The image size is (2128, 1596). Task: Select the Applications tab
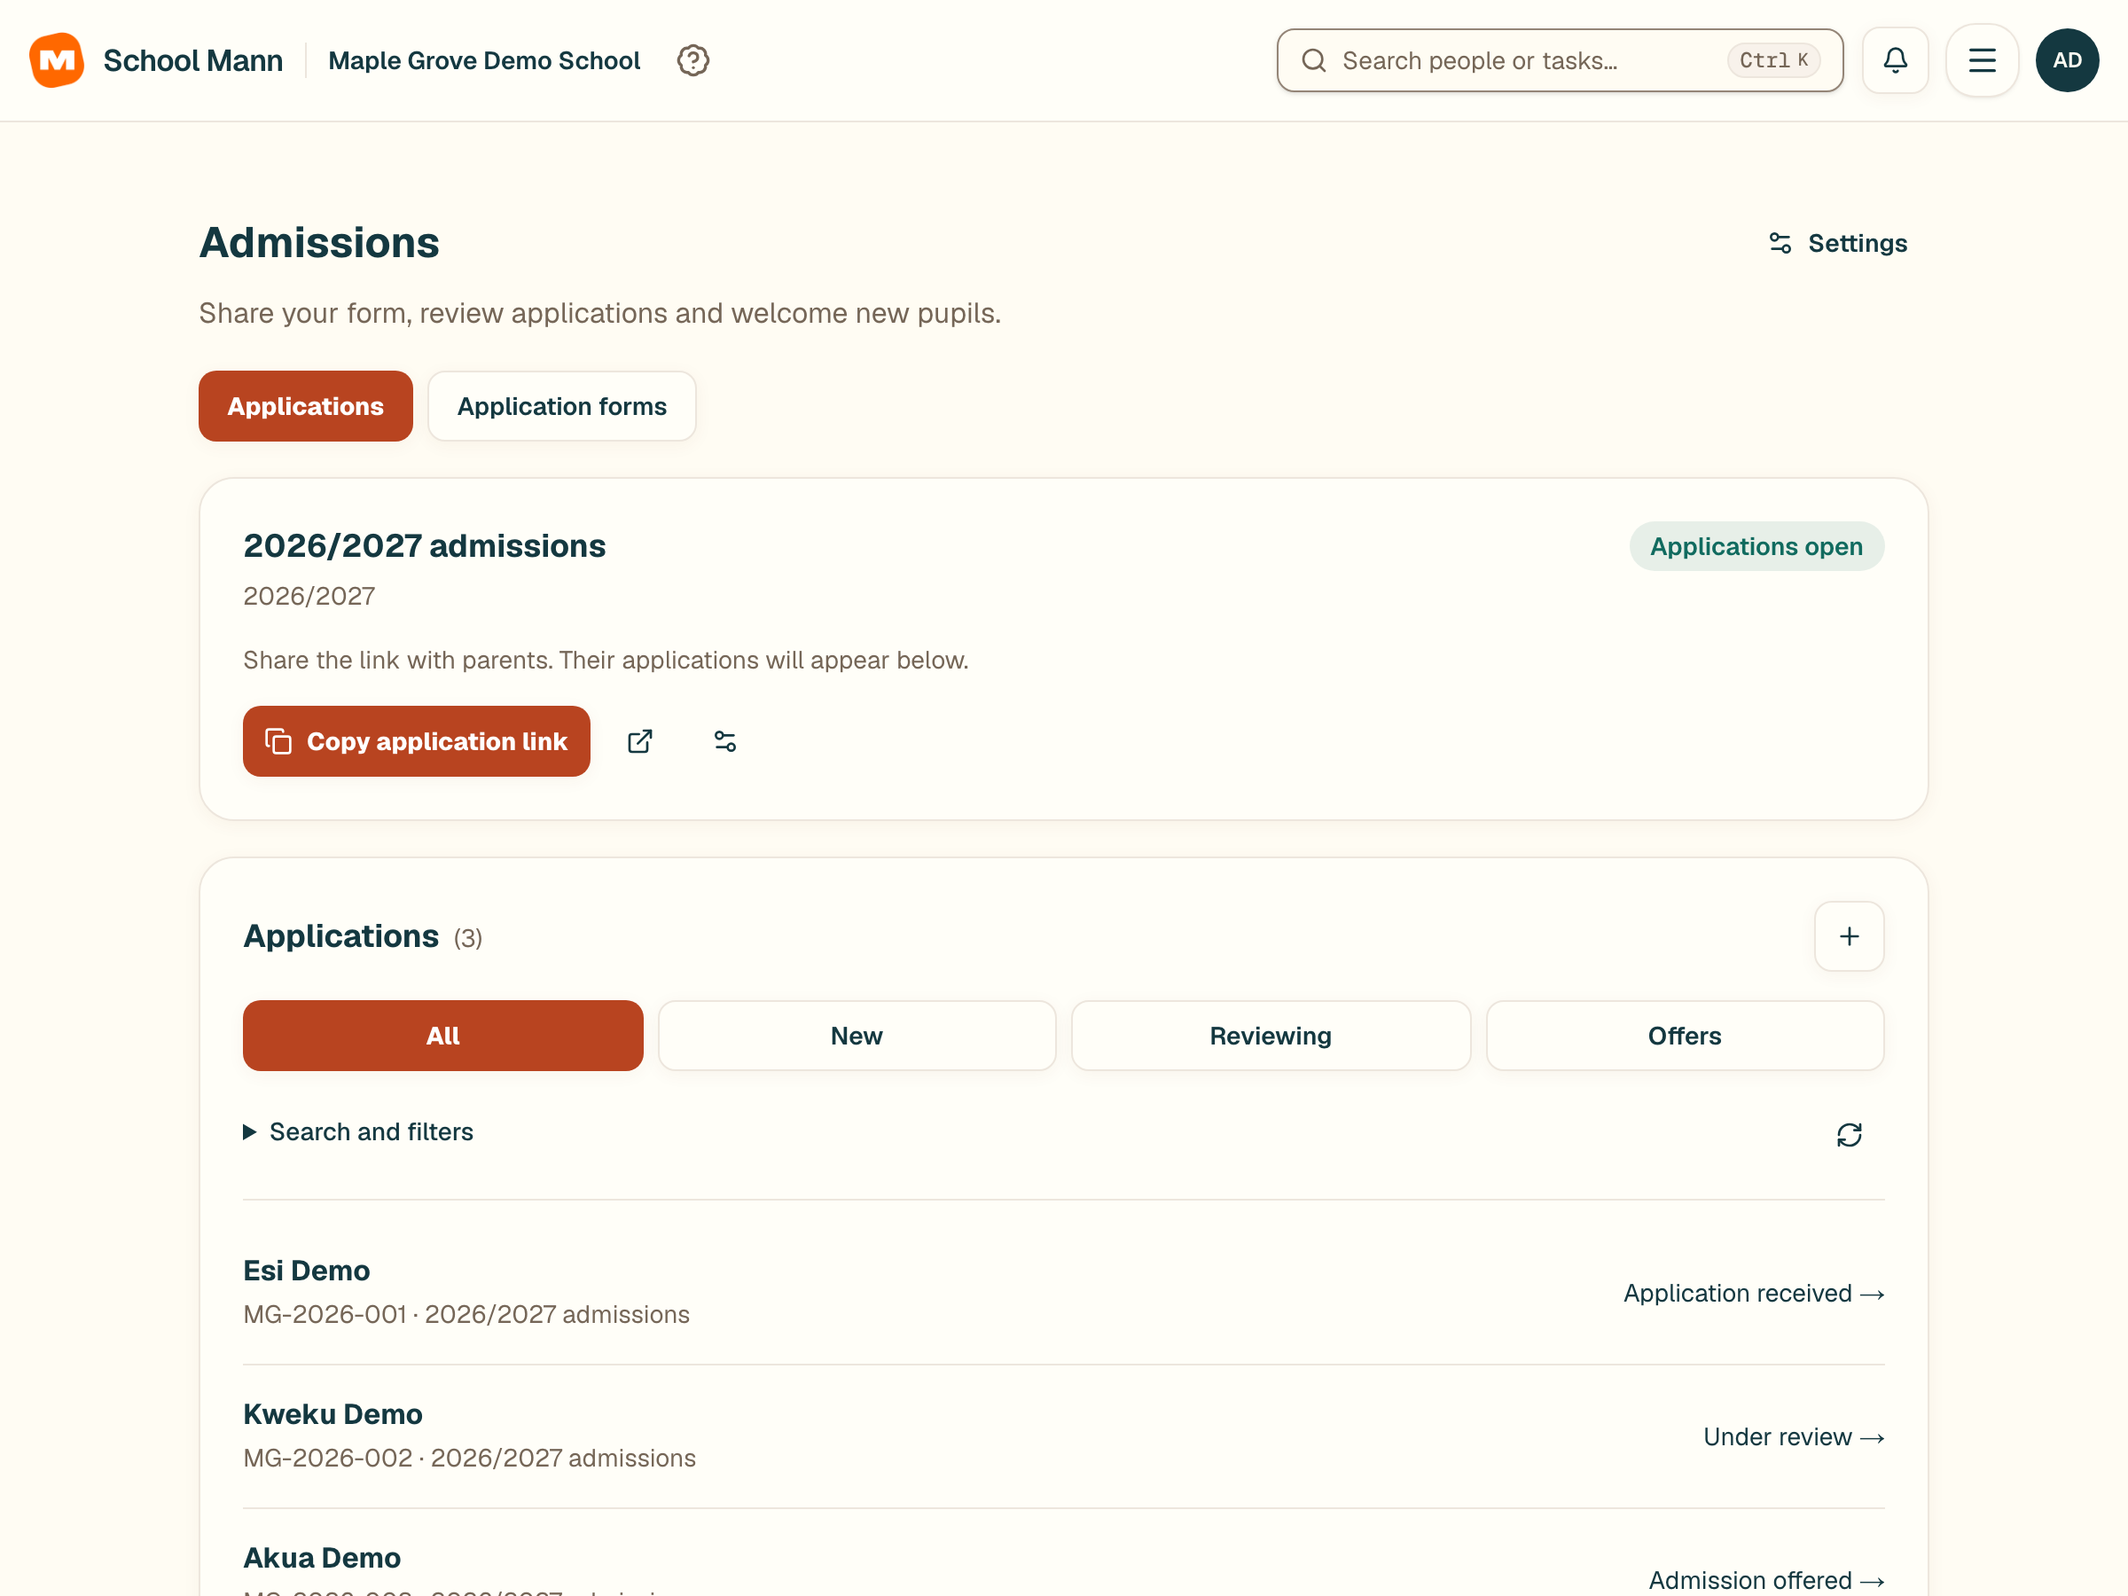[305, 406]
